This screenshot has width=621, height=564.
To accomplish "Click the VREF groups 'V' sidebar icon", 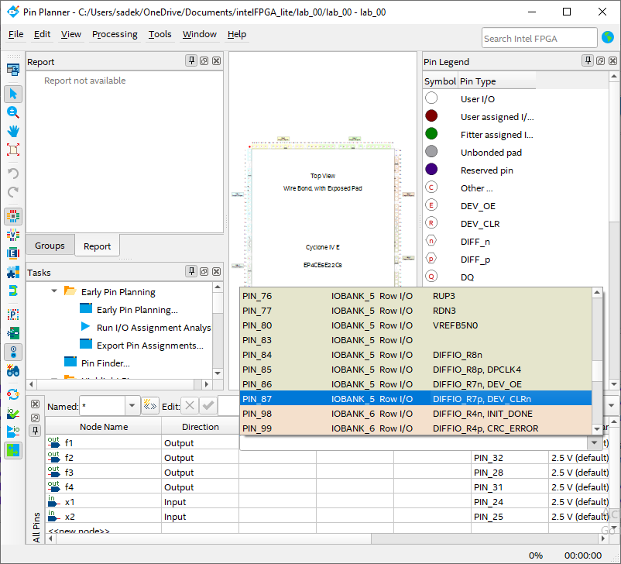I will coord(13,235).
